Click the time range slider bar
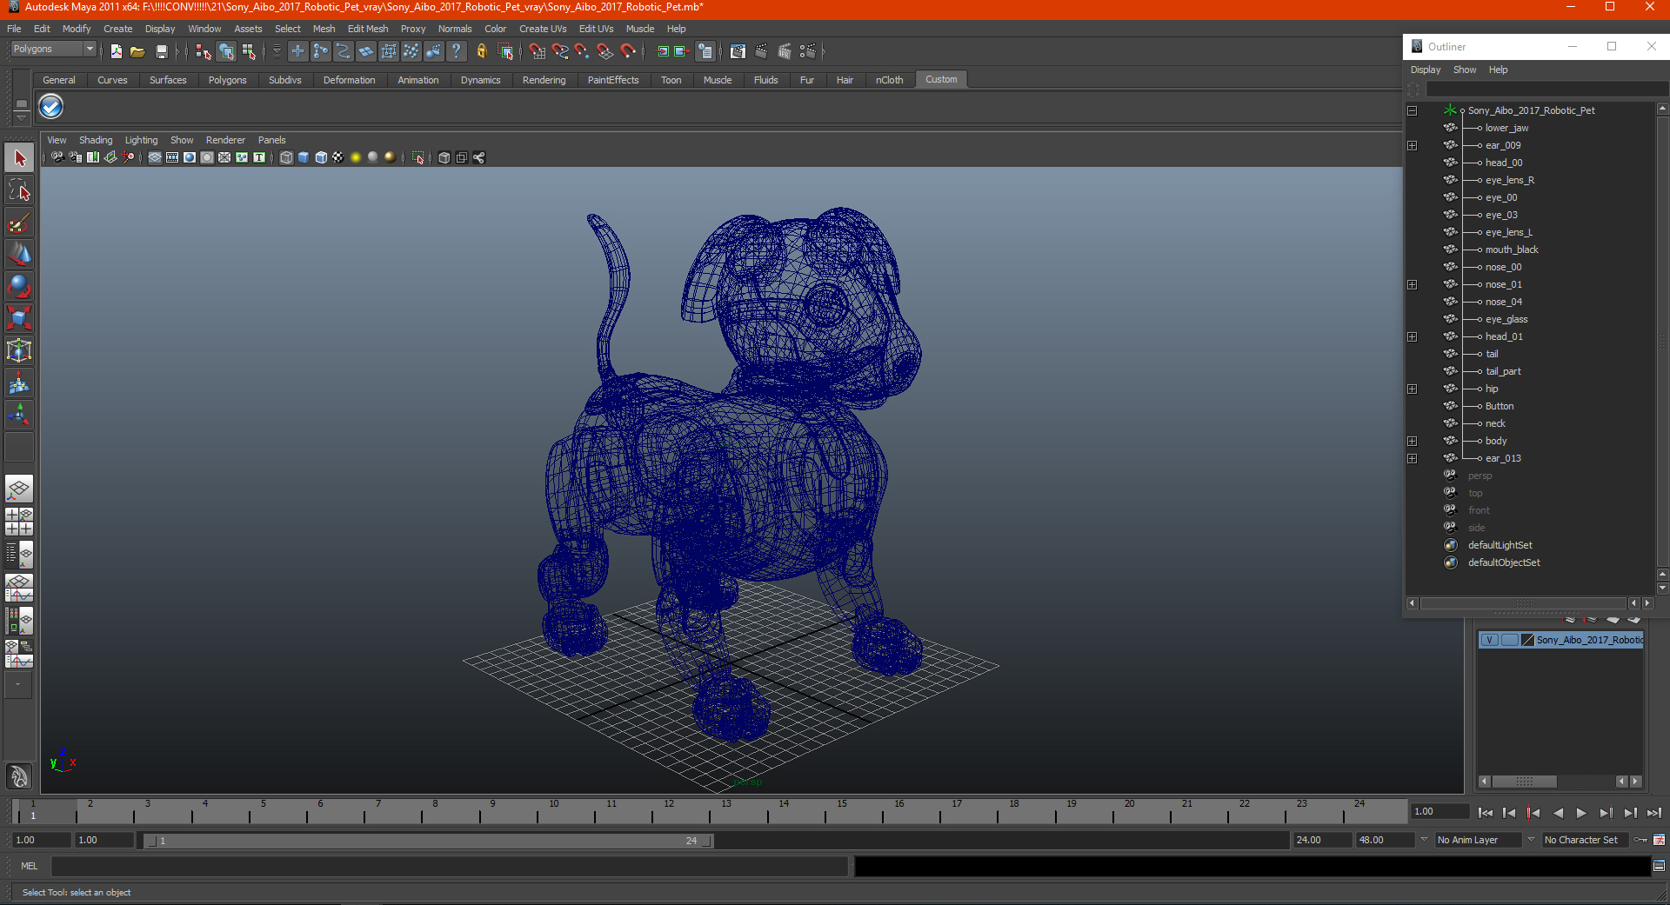 click(x=429, y=841)
